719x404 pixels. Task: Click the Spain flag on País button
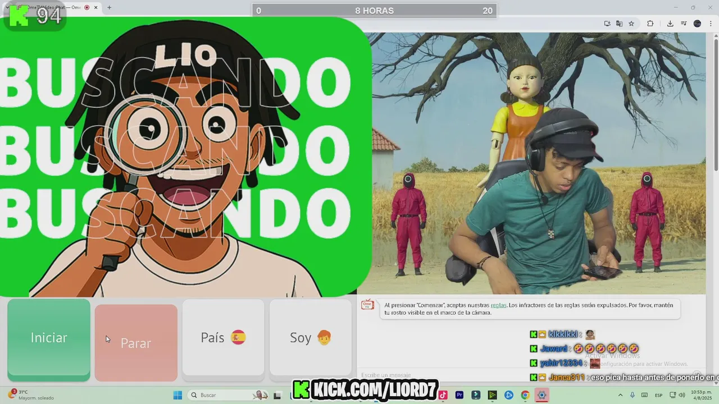click(238, 337)
